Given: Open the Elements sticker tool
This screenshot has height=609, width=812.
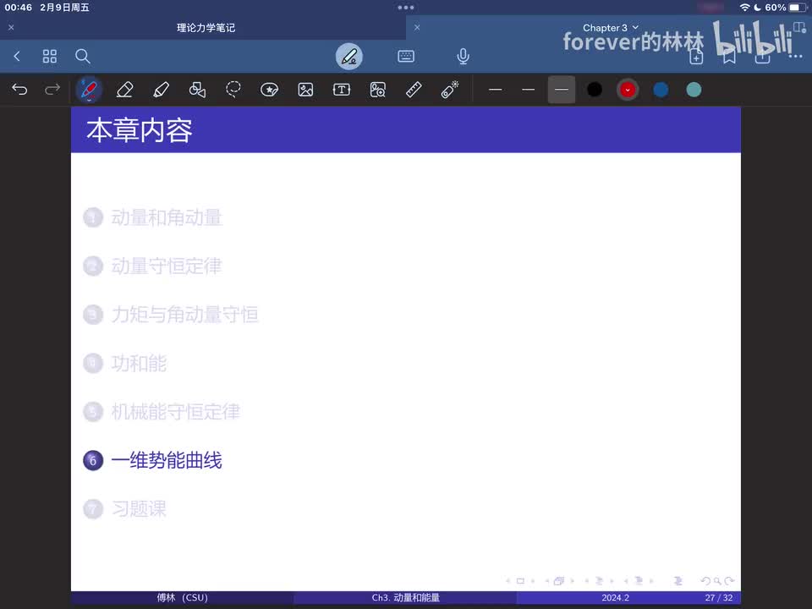Looking at the screenshot, I should point(269,90).
